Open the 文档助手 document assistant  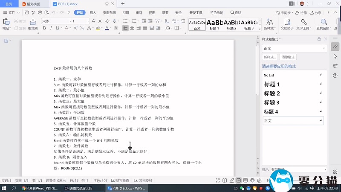(x=288, y=24)
